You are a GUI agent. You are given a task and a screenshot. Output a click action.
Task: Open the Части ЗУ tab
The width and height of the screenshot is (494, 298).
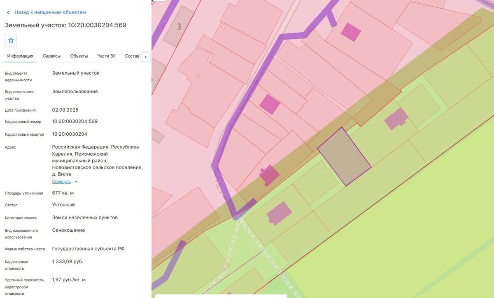point(106,56)
